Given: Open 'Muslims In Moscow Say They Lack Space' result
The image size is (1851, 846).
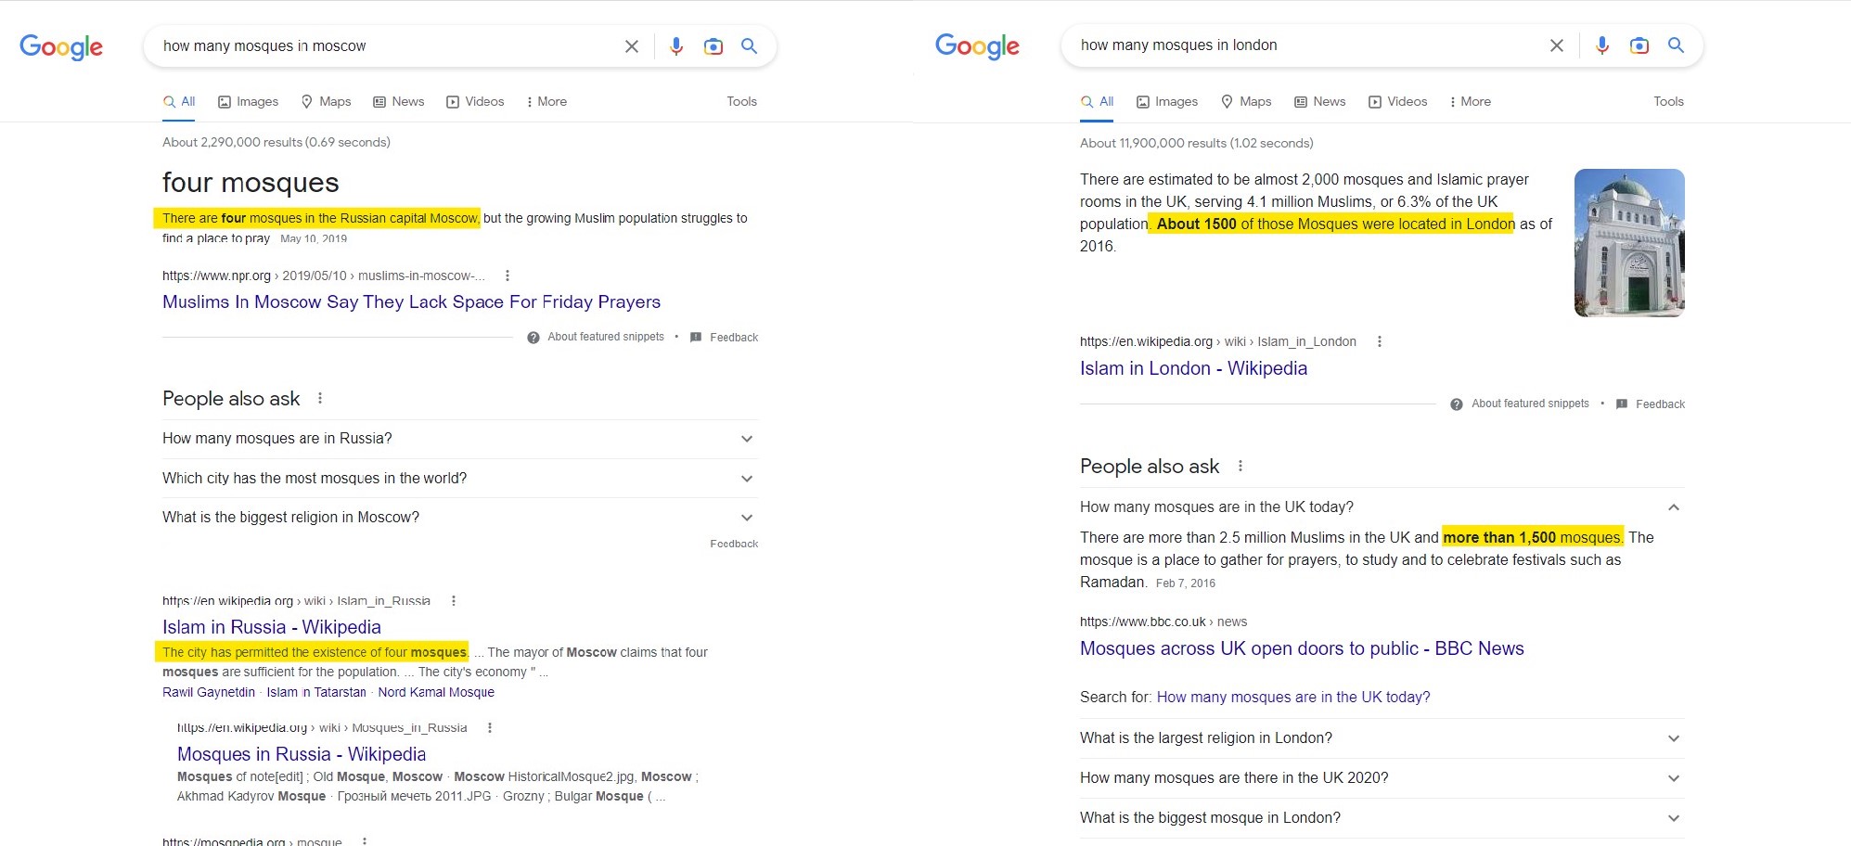Looking at the screenshot, I should tap(411, 301).
